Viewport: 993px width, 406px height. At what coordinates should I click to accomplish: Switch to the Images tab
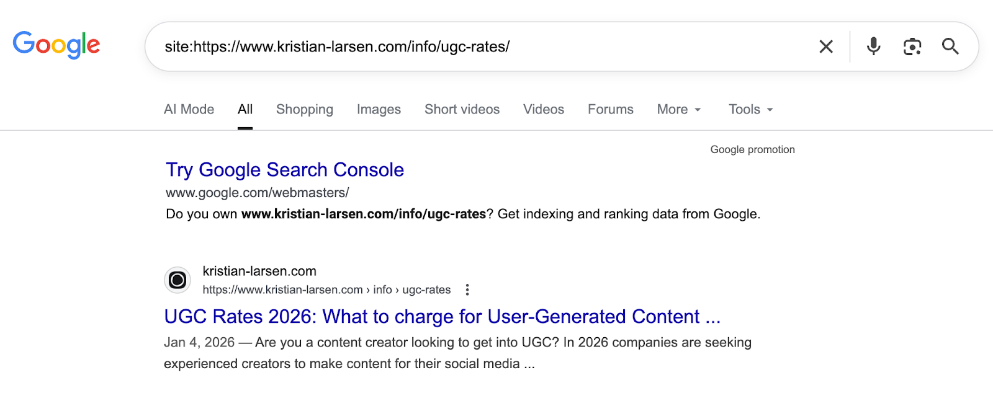point(379,110)
